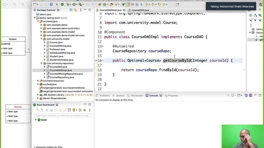The width and height of the screenshot is (264, 148).
Task: Open Course.java in Package Explorer
Action: pyautogui.click(x=56, y=42)
